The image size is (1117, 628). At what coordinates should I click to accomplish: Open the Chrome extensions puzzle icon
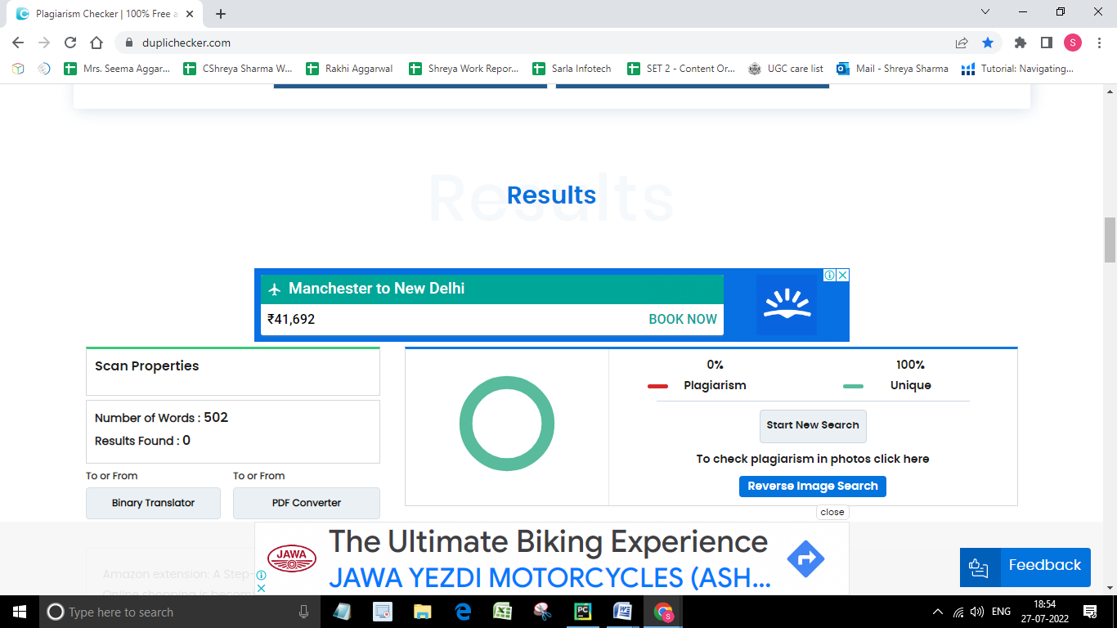[1020, 43]
